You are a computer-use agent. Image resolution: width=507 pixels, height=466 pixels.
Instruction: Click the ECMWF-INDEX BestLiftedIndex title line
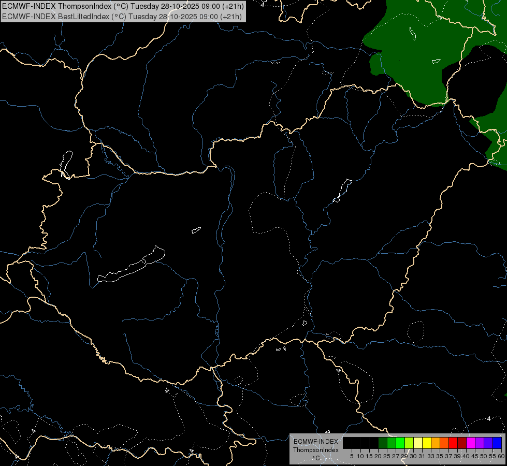tap(122, 16)
